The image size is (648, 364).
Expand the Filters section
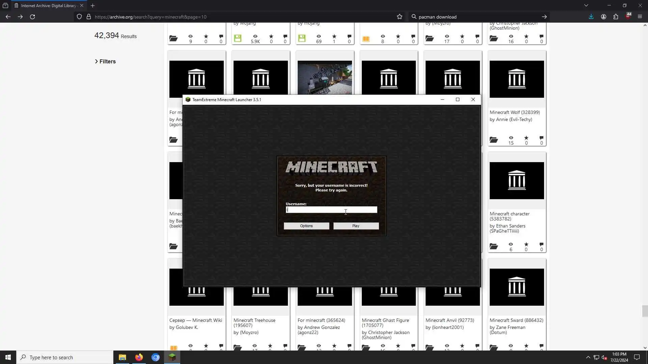click(x=105, y=61)
